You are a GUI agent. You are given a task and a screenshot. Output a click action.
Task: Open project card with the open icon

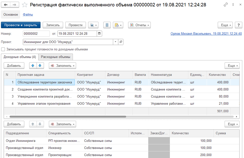click(x=121, y=42)
